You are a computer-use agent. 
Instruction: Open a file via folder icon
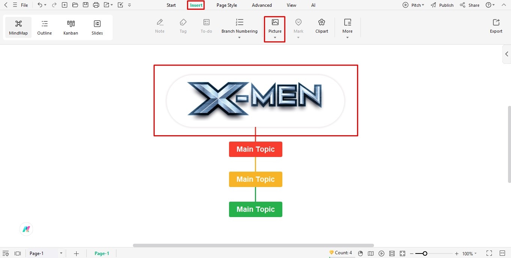click(75, 5)
